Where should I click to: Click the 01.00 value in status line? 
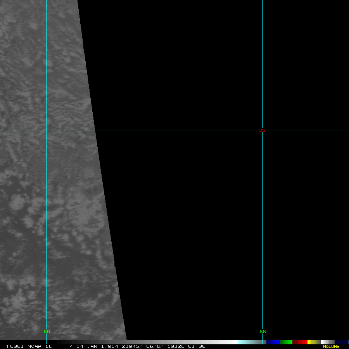pos(197,346)
